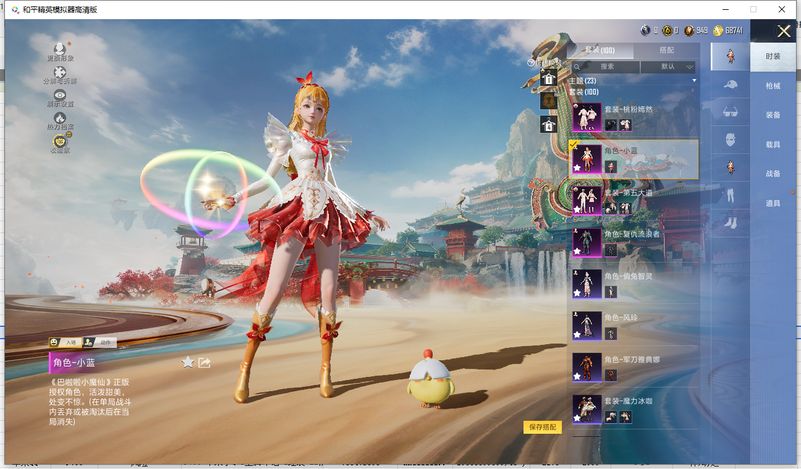This screenshot has height=469, width=801.
Task: Click the 949 bronze coin balance
Action: pyautogui.click(x=702, y=30)
